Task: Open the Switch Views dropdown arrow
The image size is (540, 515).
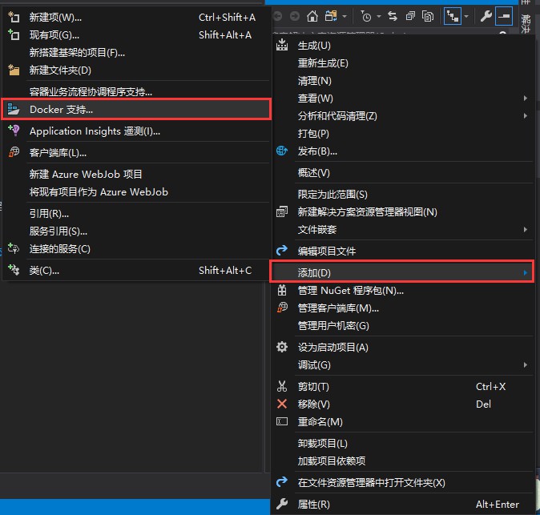Action: point(345,16)
